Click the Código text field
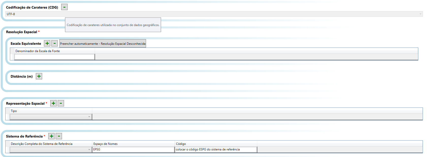 [216, 150]
